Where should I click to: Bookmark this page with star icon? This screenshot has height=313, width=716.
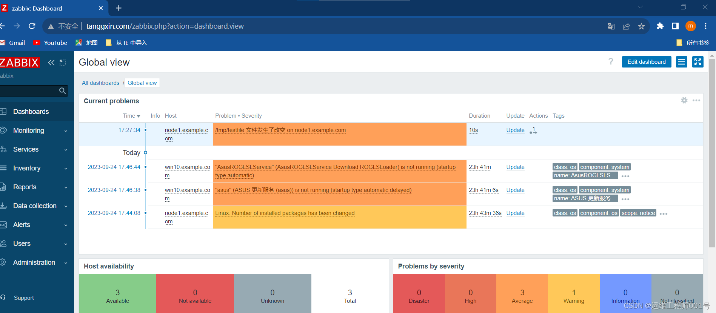click(641, 26)
